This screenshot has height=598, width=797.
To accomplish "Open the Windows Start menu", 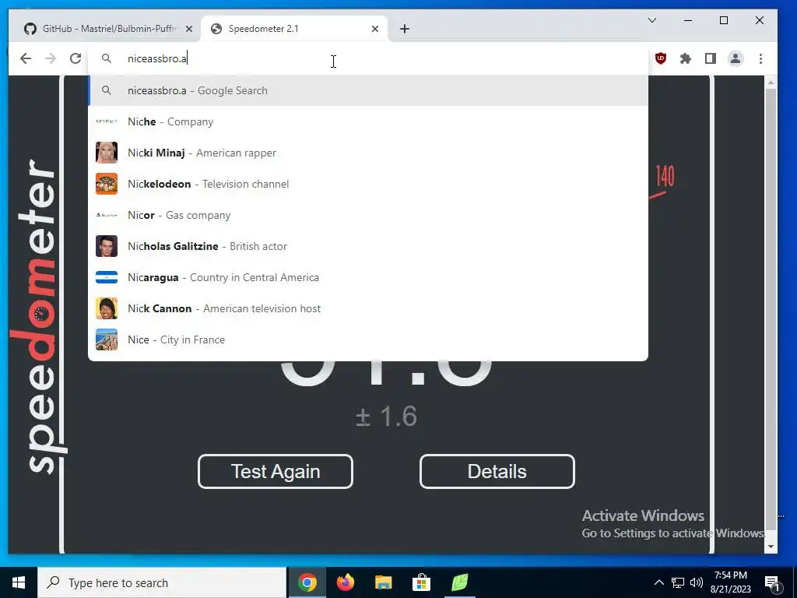I will pos(19,582).
